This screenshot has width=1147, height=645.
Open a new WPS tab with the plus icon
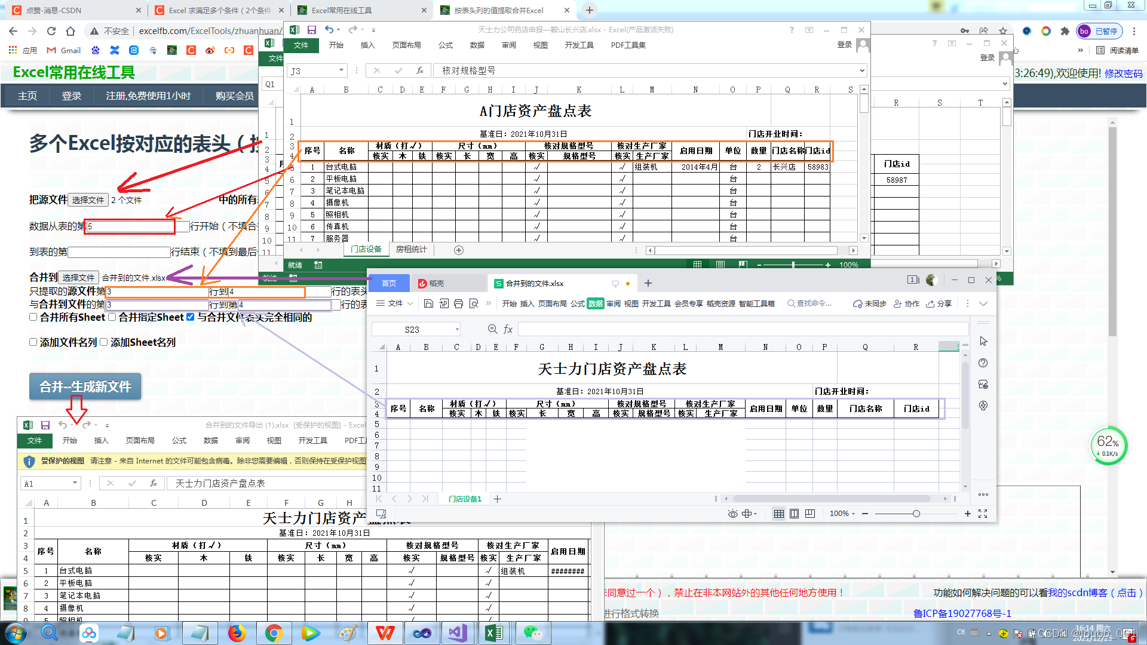[x=648, y=283]
